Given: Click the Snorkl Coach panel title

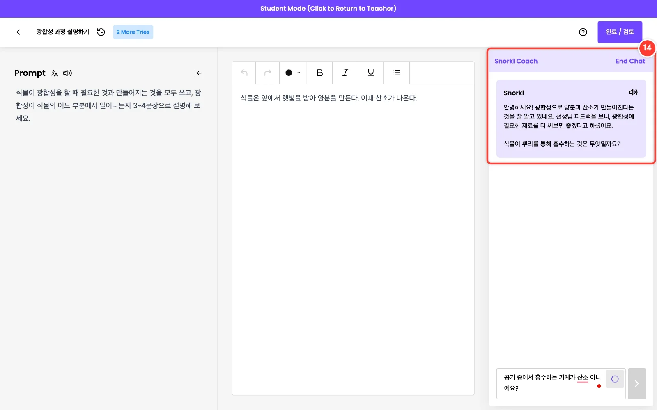Looking at the screenshot, I should 516,61.
